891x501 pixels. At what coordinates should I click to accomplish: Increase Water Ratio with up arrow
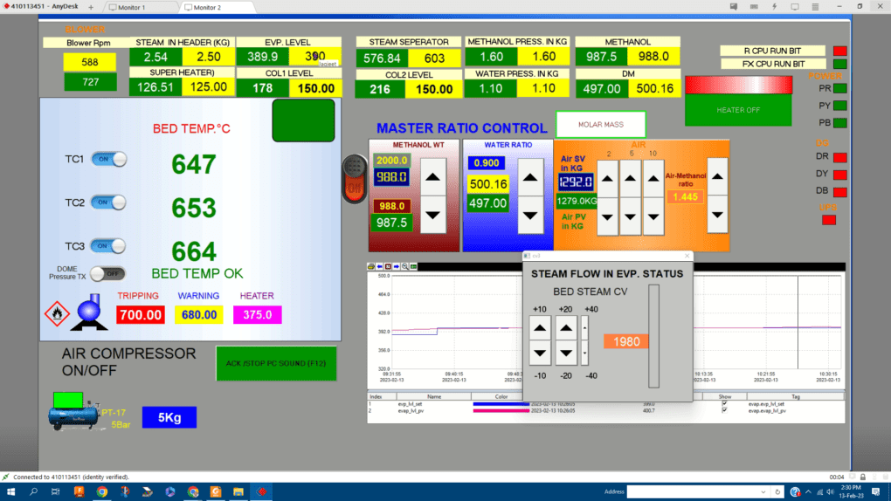click(530, 177)
